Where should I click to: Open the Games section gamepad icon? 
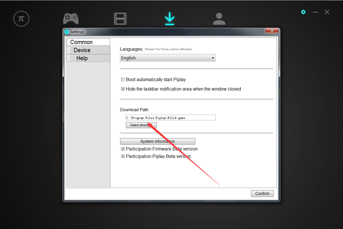[71, 19]
